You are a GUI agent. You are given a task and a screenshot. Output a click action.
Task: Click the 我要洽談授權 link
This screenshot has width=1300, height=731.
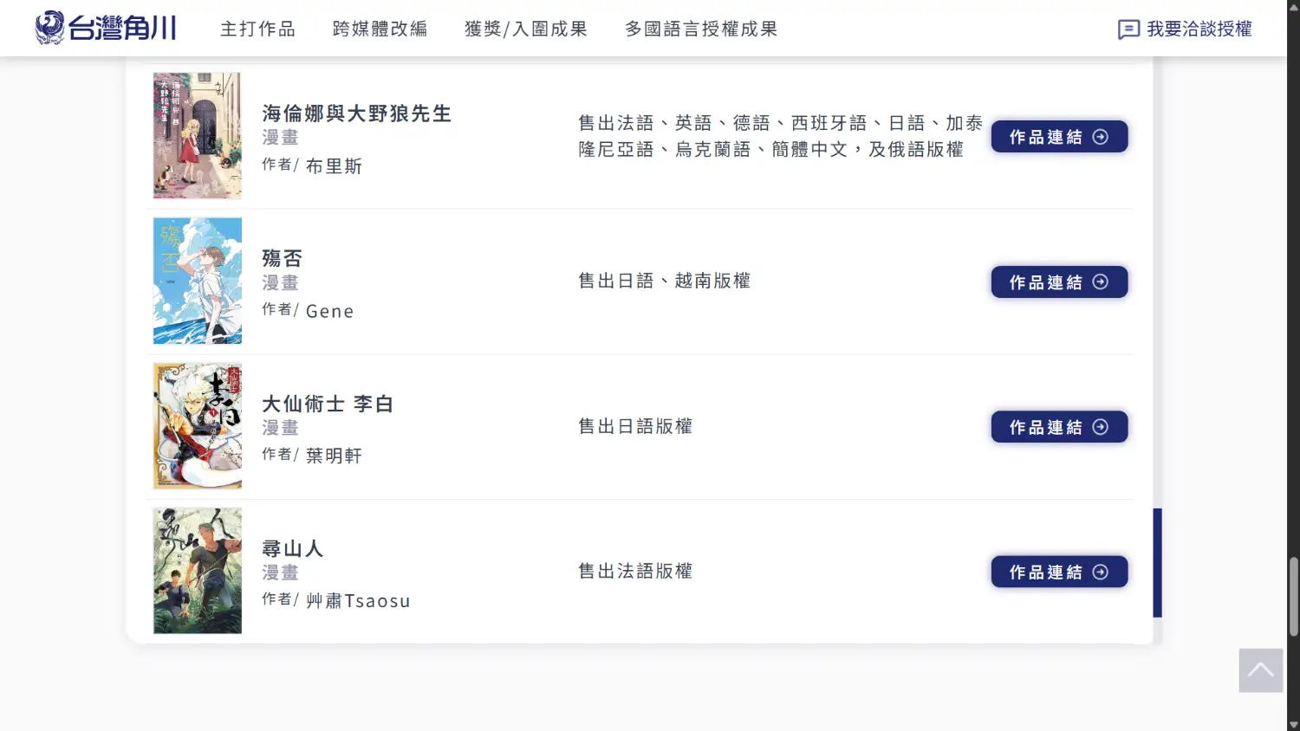1199,29
